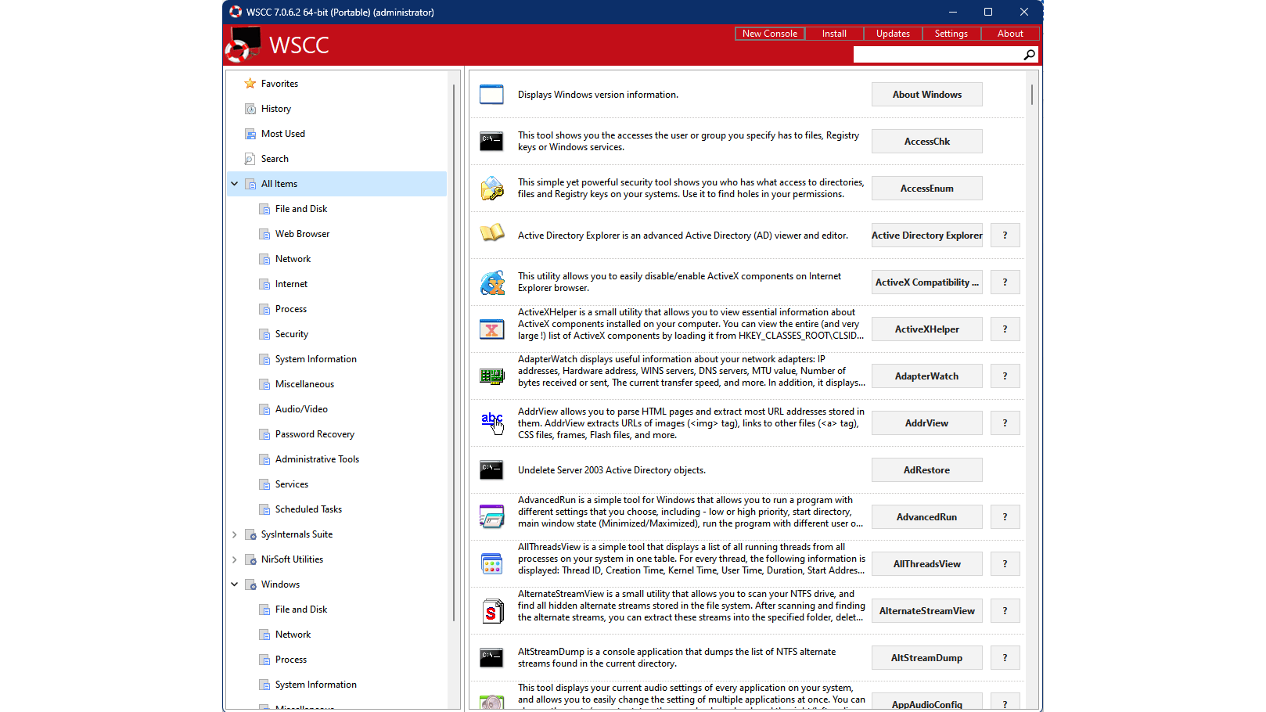Click the Active Directory Explorer book icon
Screen dimensions: 1266x712
pos(492,233)
